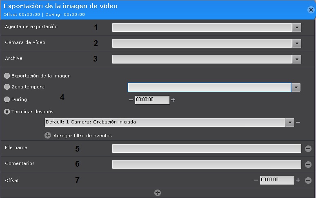Viewport: 316px width, 198px height.
Task: Select Exportación de la imagen option
Action: click(7, 76)
